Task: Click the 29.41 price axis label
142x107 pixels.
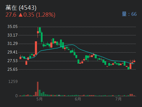Action: (x=12, y=52)
